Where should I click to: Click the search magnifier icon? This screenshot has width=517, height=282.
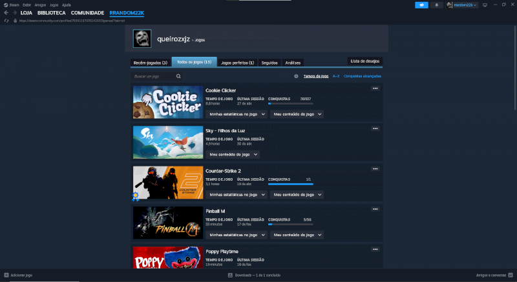(178, 76)
